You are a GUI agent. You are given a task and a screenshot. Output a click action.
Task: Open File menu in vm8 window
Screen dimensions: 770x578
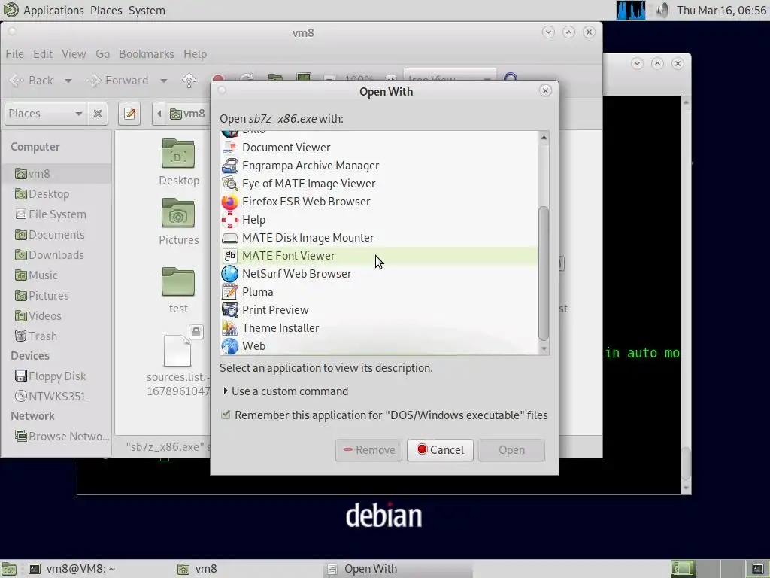pos(15,54)
